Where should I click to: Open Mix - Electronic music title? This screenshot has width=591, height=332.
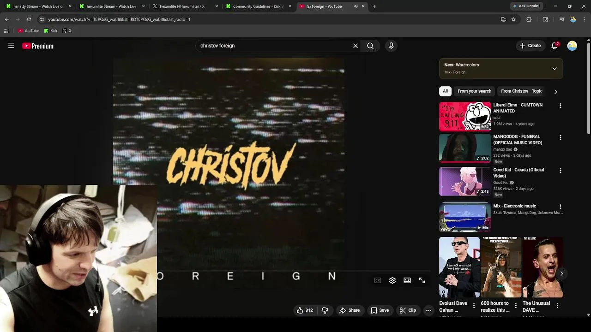click(514, 206)
